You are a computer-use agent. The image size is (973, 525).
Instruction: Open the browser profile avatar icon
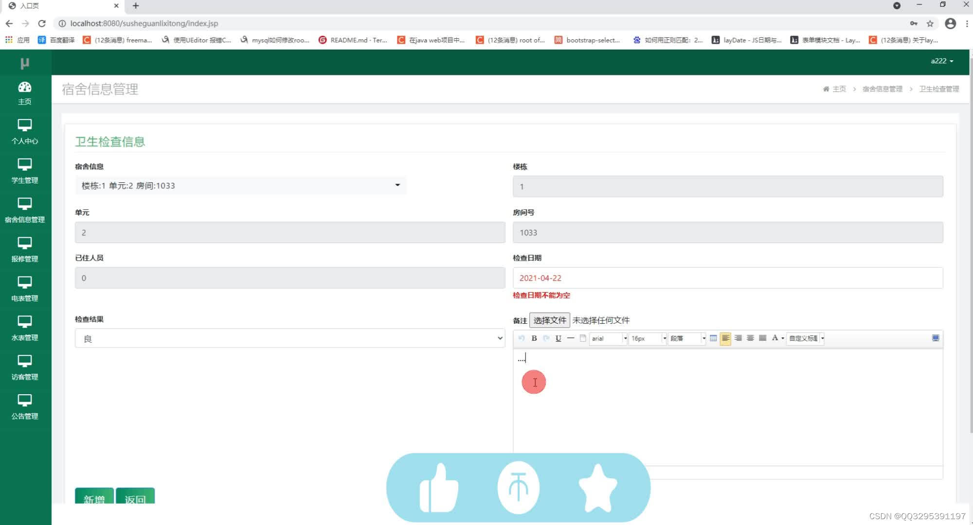[950, 23]
